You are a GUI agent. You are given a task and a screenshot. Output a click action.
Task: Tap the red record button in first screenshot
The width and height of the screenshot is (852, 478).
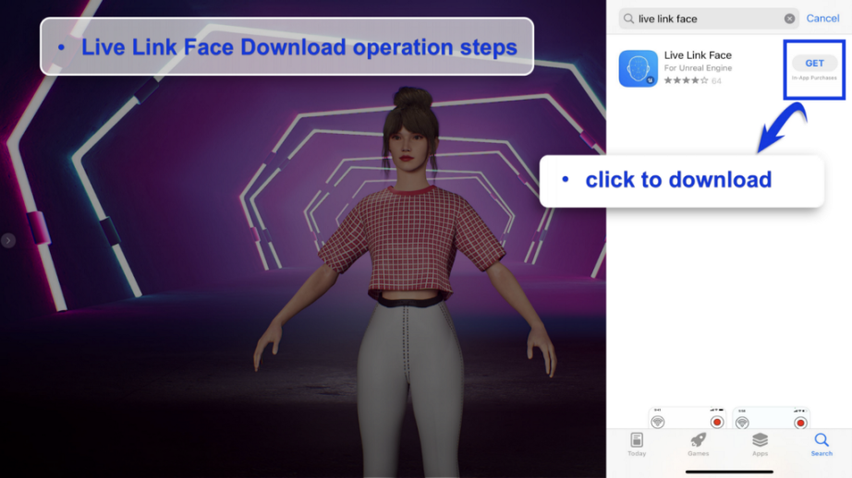716,422
